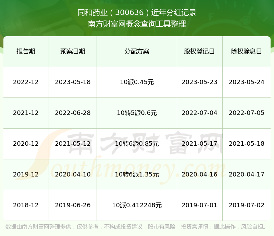Click the plan 10派0.45元
Image resolution: width=274 pixels, height=236 pixels.
click(x=137, y=82)
